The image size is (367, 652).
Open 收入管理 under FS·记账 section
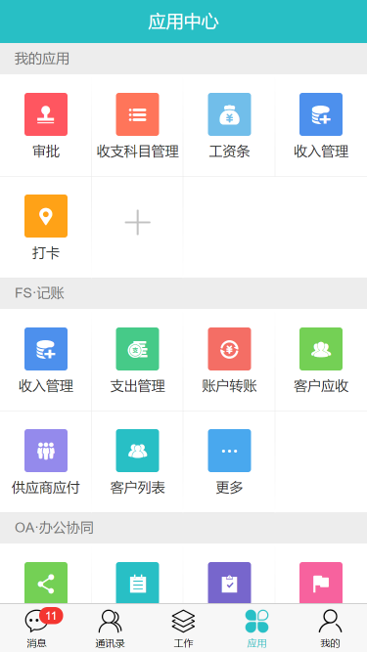click(46, 349)
